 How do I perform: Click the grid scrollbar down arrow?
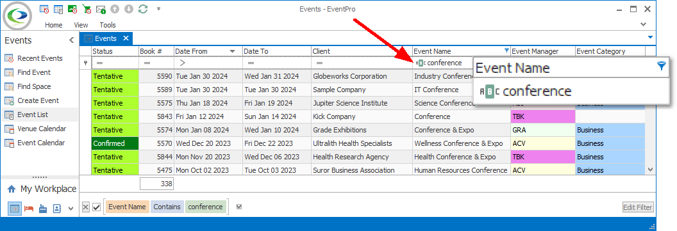pos(650,170)
